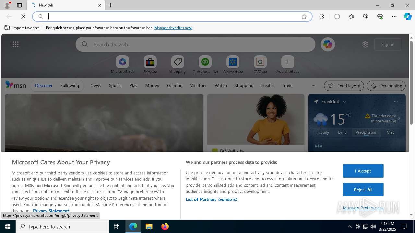Screen dimensions: 415x233
Task: Open the page settings gear
Action: (x=365, y=44)
